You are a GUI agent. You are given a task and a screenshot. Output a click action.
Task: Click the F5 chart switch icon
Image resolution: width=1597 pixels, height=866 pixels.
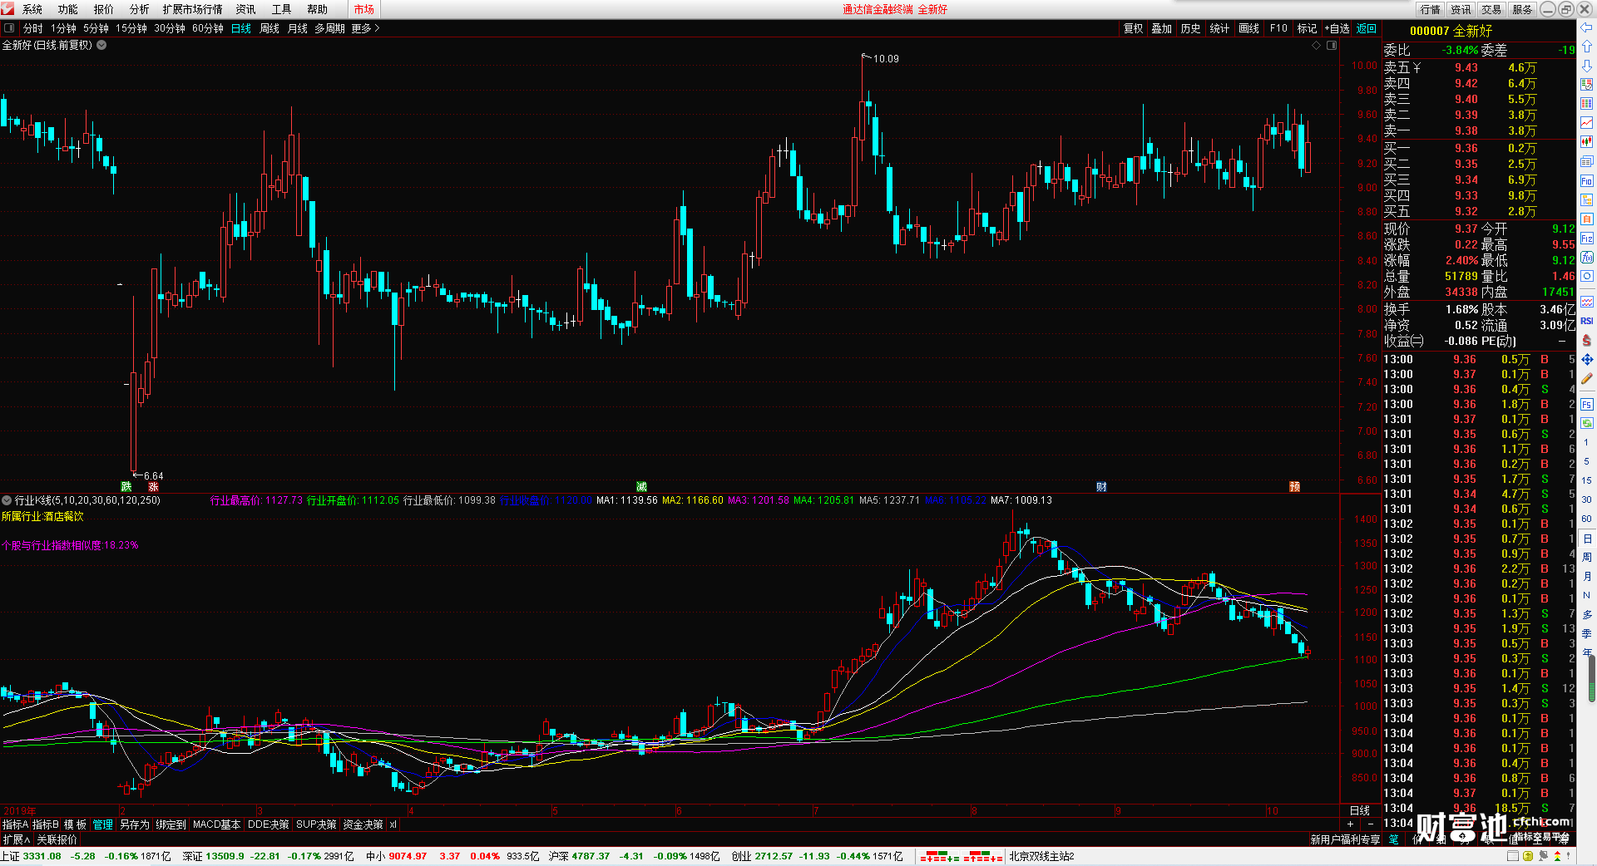pos(1587,405)
